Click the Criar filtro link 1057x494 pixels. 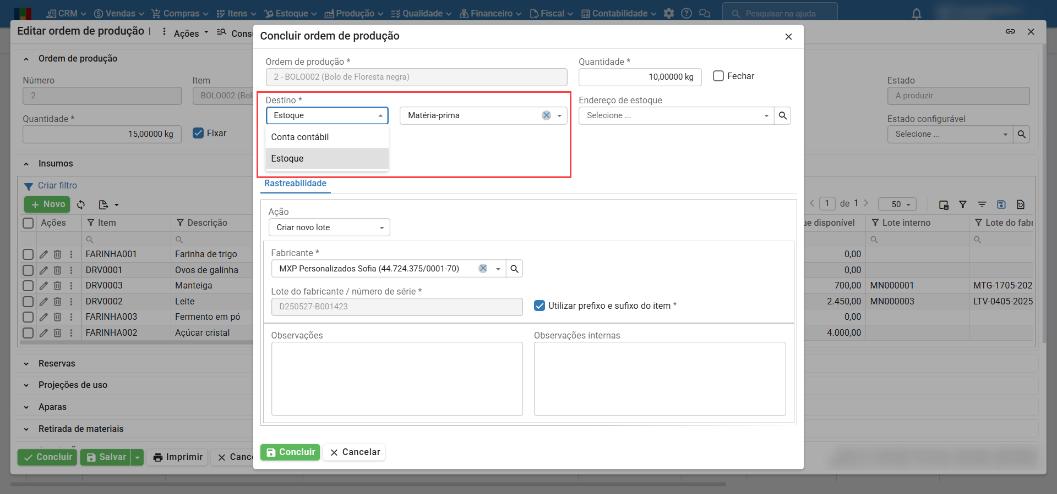click(x=57, y=186)
